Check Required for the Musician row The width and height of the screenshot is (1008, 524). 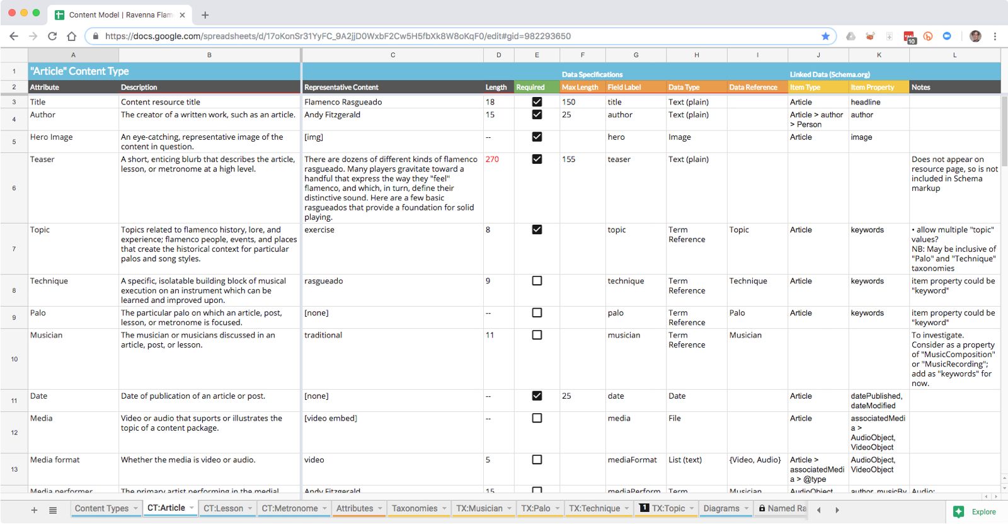tap(537, 335)
